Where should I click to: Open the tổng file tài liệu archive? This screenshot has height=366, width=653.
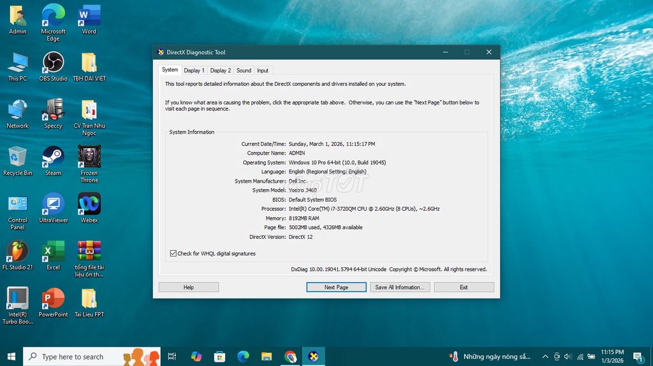[x=89, y=258]
